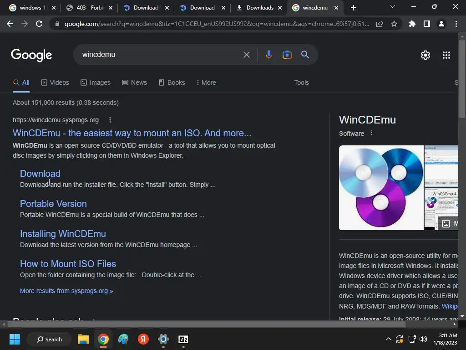This screenshot has height=350, width=466.
Task: Open Google quick settings gear
Action: [x=425, y=55]
